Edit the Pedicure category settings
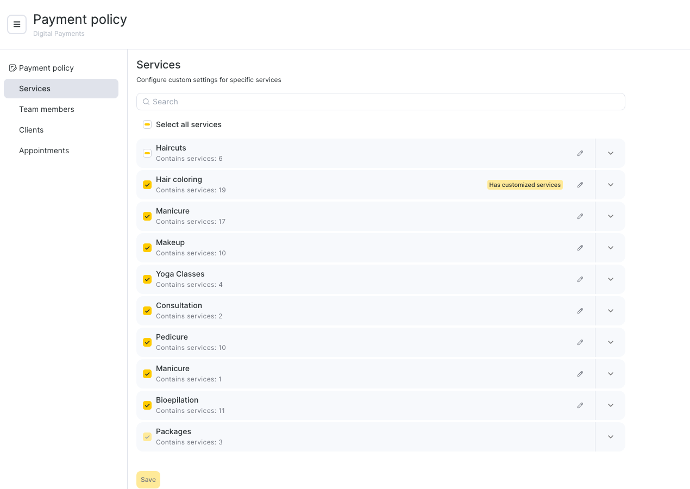This screenshot has width=690, height=489. pos(580,342)
